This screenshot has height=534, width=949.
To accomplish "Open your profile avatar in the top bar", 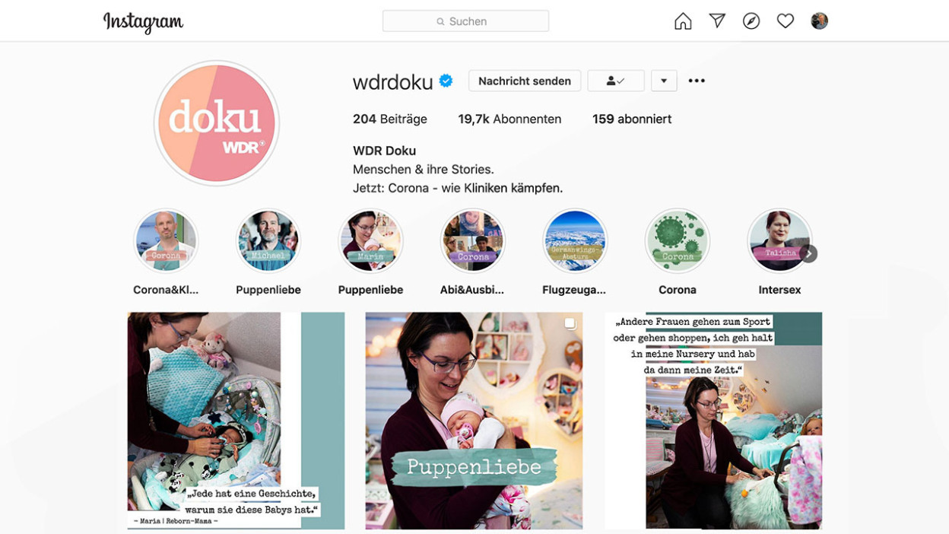I will pos(819,21).
